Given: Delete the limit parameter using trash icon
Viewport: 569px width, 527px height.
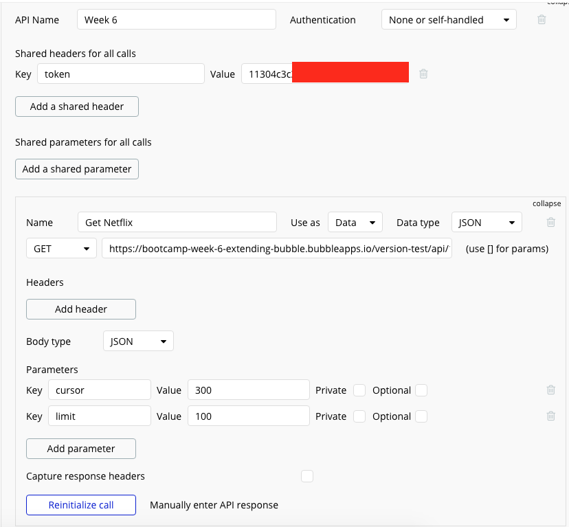Looking at the screenshot, I should click(x=550, y=416).
